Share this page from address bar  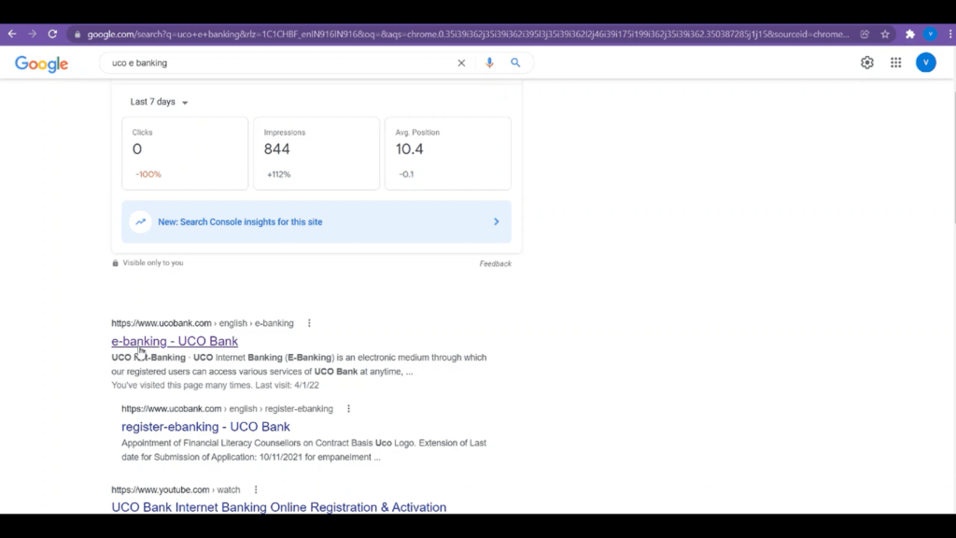pos(865,35)
